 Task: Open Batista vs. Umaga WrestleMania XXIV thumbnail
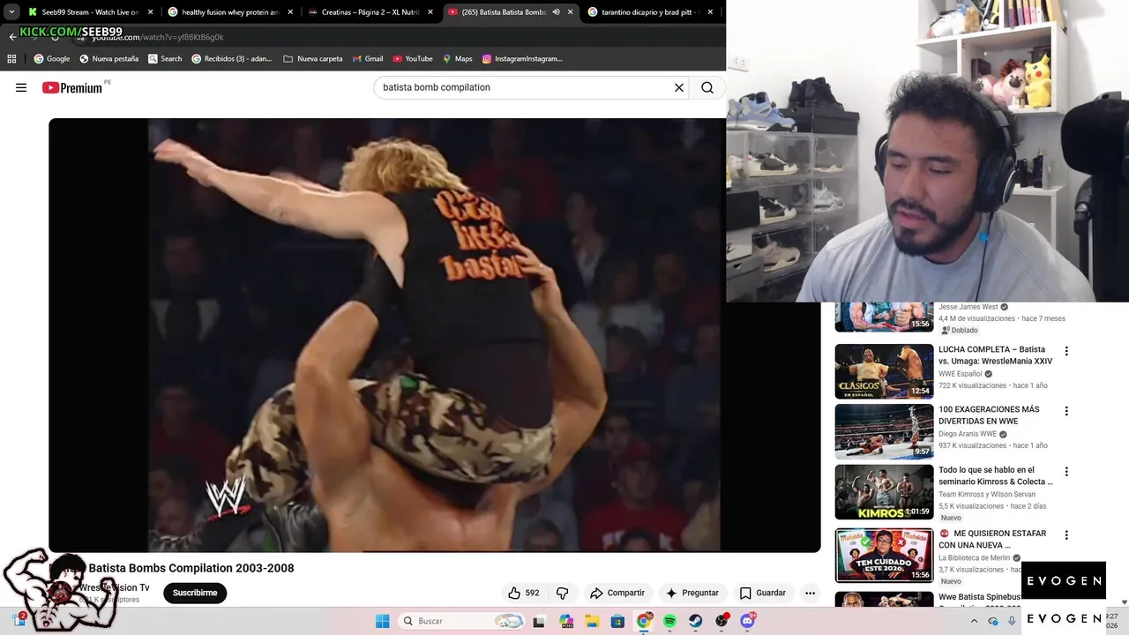884,371
